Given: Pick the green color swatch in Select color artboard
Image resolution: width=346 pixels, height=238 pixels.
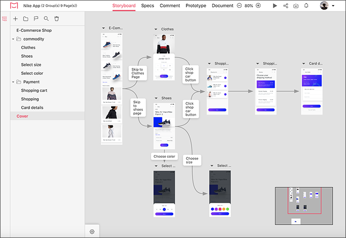Looking at the screenshot, I should [227, 209].
